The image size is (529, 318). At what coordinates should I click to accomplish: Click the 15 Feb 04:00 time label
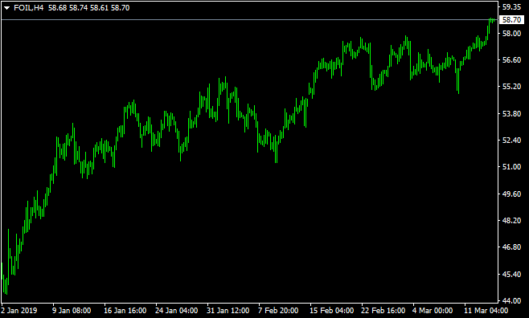tap(332, 310)
